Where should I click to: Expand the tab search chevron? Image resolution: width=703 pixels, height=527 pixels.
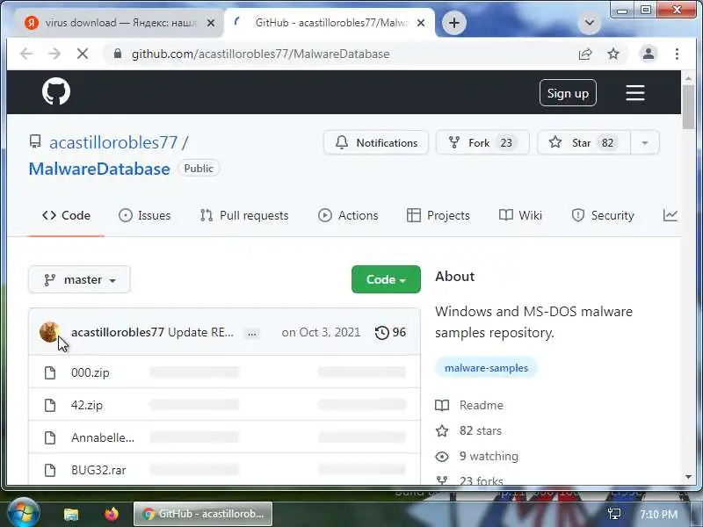click(x=589, y=23)
